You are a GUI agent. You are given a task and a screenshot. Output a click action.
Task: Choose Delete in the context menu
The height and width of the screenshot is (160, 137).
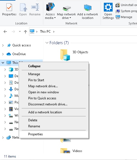pos(54,120)
